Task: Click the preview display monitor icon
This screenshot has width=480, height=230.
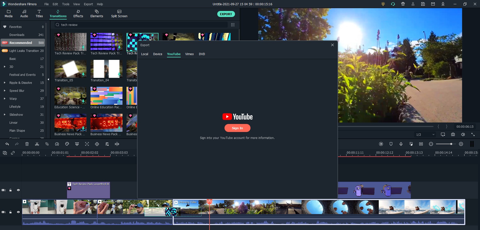Action: pyautogui.click(x=443, y=134)
